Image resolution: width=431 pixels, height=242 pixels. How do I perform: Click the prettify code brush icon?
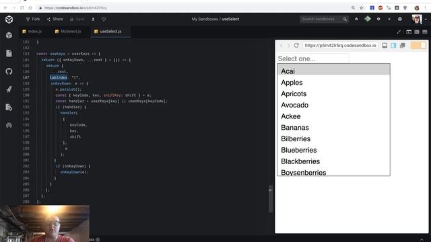tap(399, 32)
